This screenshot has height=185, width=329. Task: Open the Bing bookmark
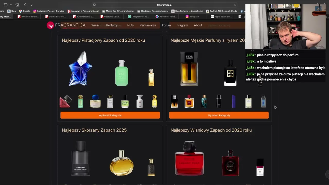[x=12, y=11]
